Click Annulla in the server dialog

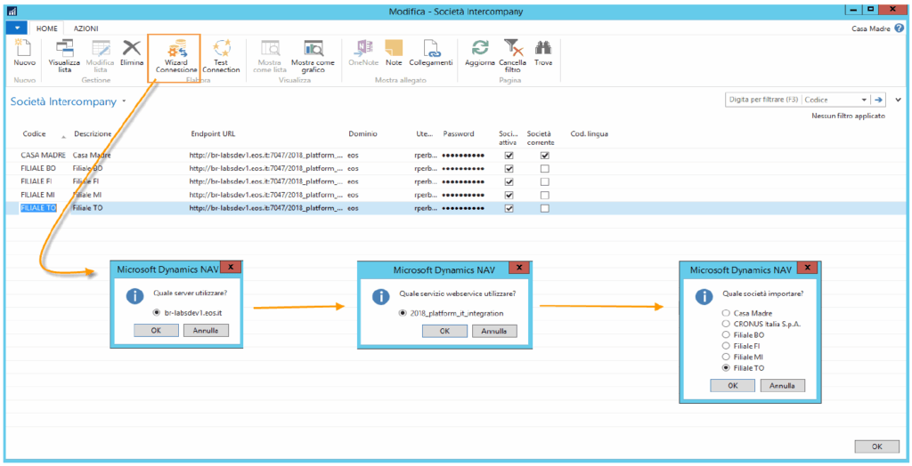tap(206, 330)
